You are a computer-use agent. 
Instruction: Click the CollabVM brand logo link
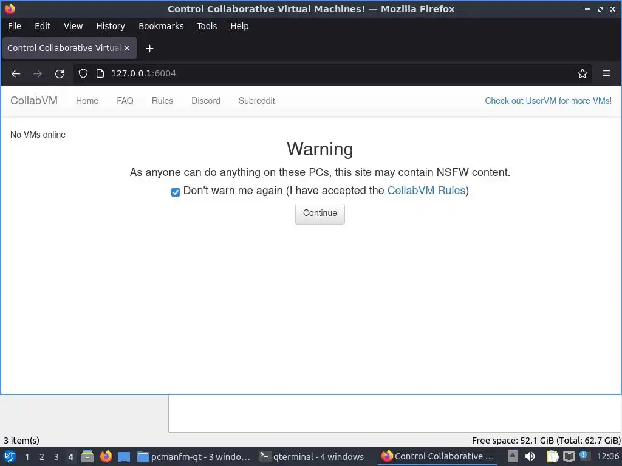[34, 101]
